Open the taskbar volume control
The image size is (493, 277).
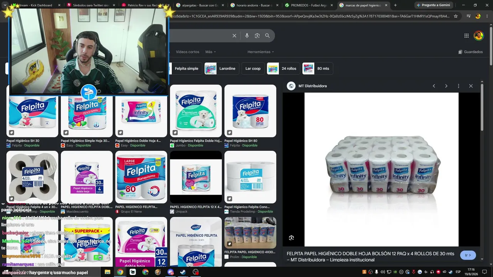click(382, 272)
